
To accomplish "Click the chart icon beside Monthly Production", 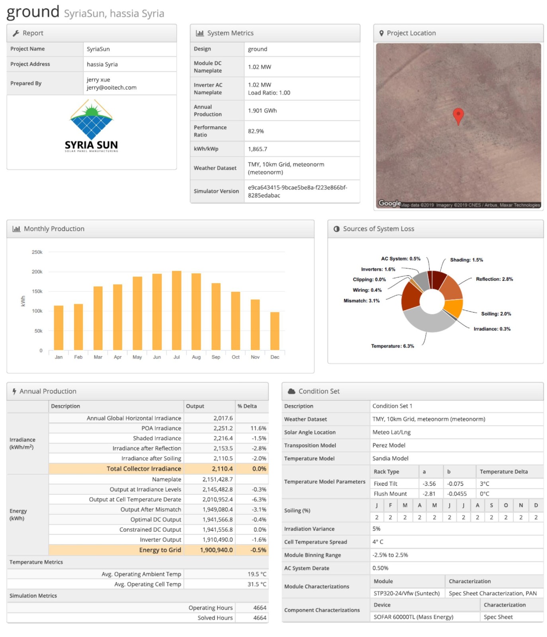I will (16, 229).
